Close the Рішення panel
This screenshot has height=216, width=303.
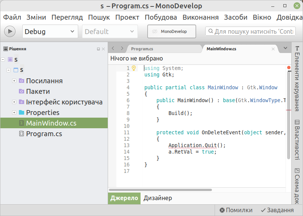coord(104,49)
